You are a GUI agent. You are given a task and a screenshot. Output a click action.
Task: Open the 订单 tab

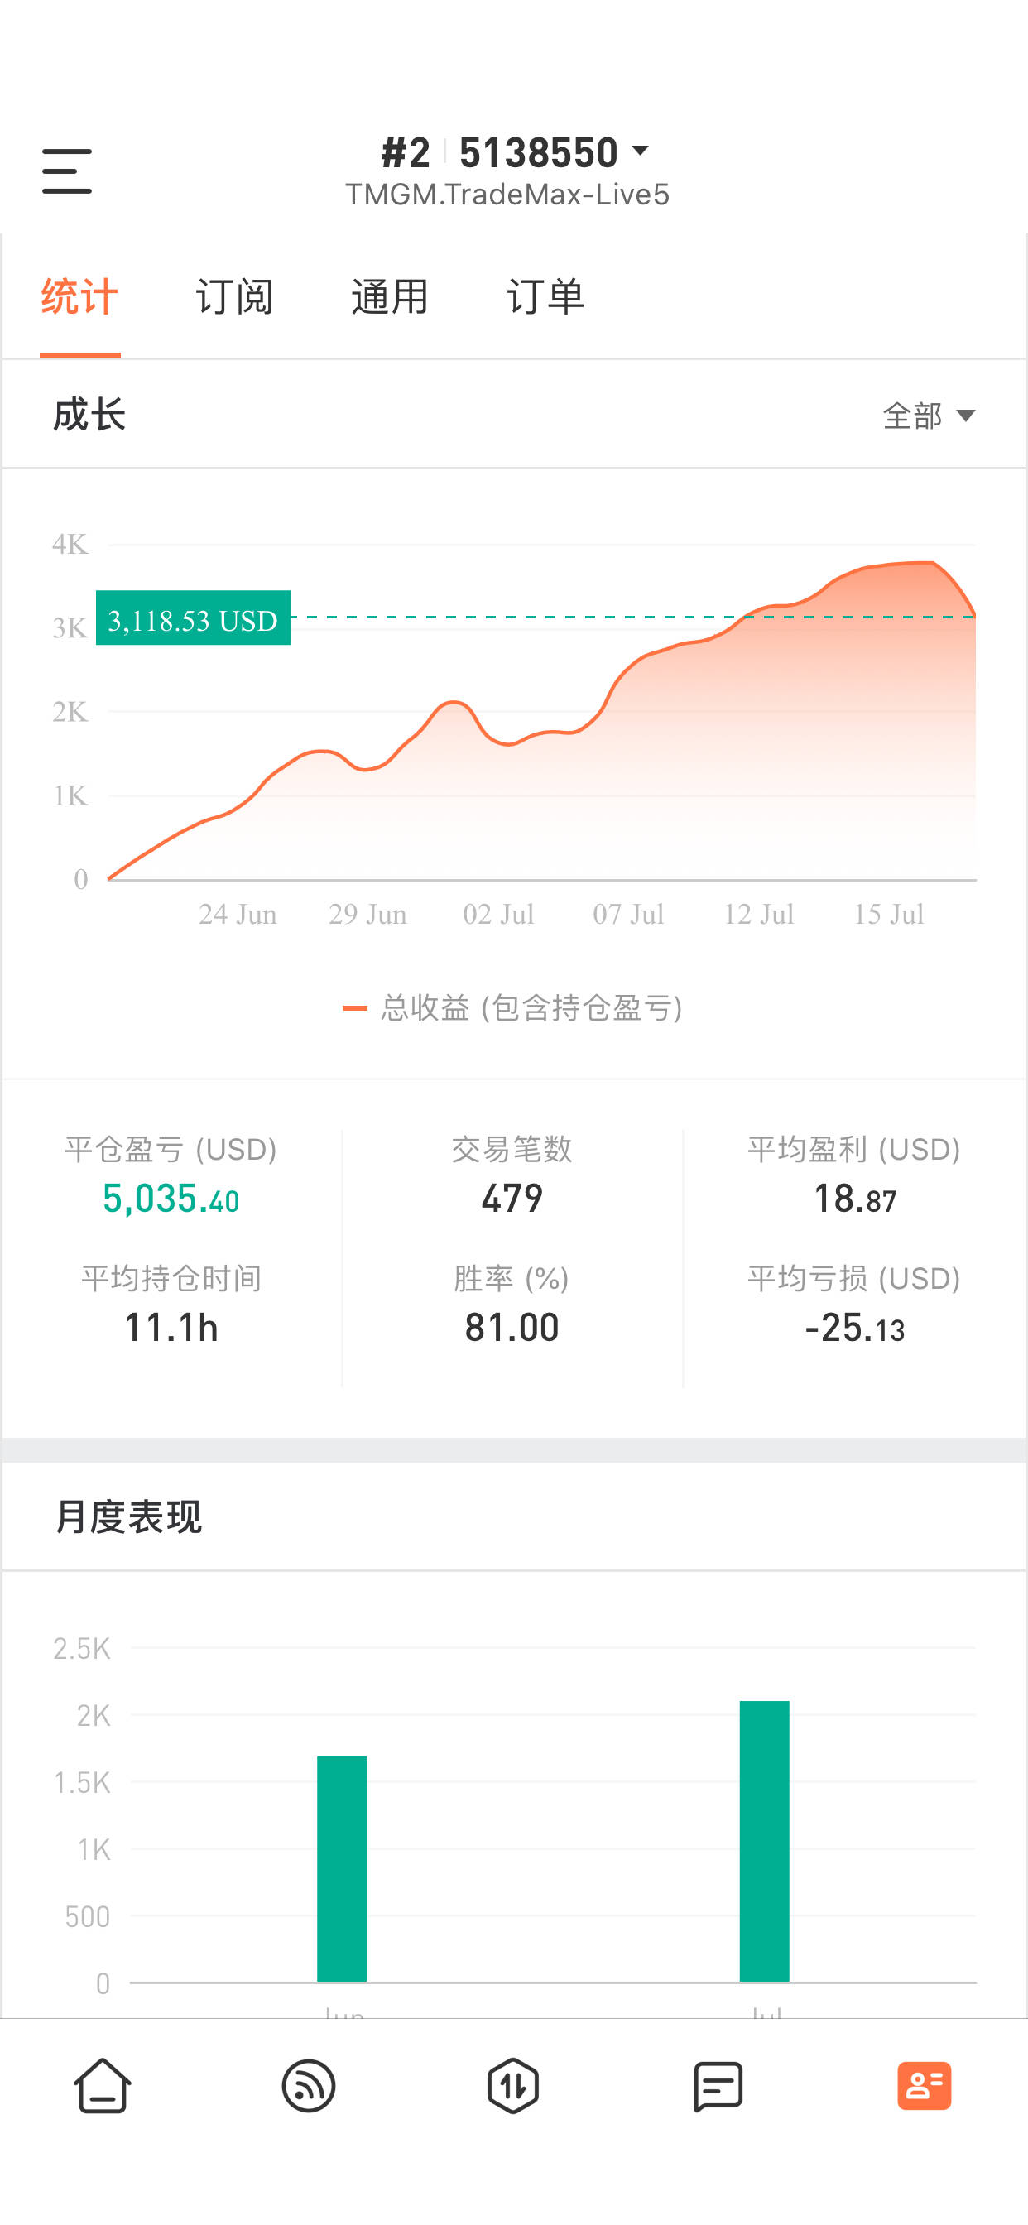[x=545, y=296]
